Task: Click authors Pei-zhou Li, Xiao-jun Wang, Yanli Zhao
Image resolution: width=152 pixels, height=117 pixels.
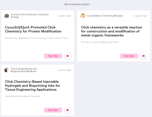Action: [x=100, y=42]
